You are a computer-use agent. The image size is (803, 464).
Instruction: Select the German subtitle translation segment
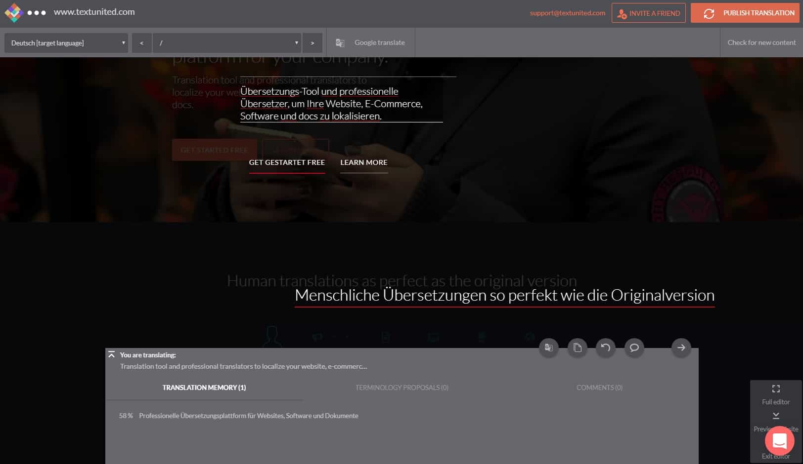(x=341, y=104)
